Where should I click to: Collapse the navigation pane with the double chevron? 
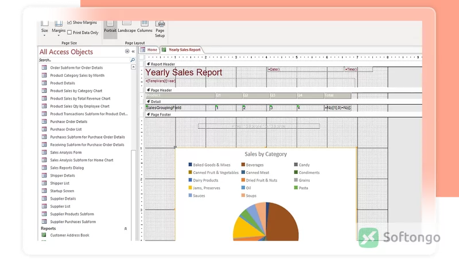pyautogui.click(x=133, y=52)
